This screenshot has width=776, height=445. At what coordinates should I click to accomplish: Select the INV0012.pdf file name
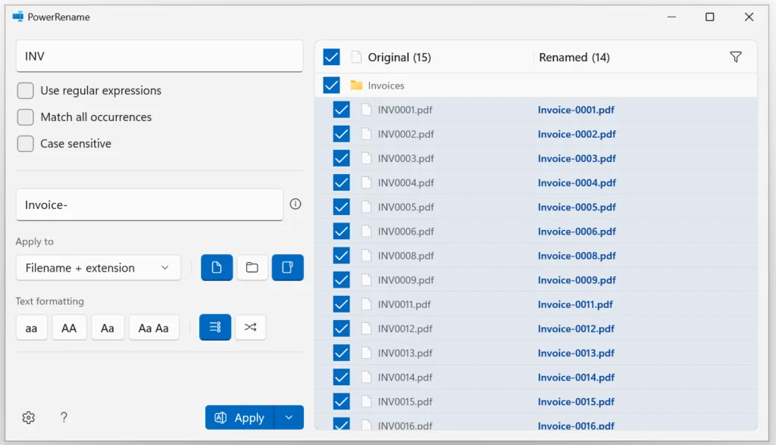pos(405,328)
